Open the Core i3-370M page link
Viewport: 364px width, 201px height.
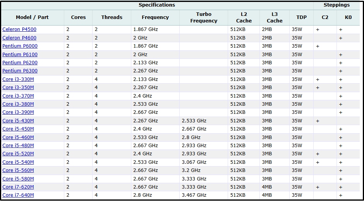tap(18, 96)
